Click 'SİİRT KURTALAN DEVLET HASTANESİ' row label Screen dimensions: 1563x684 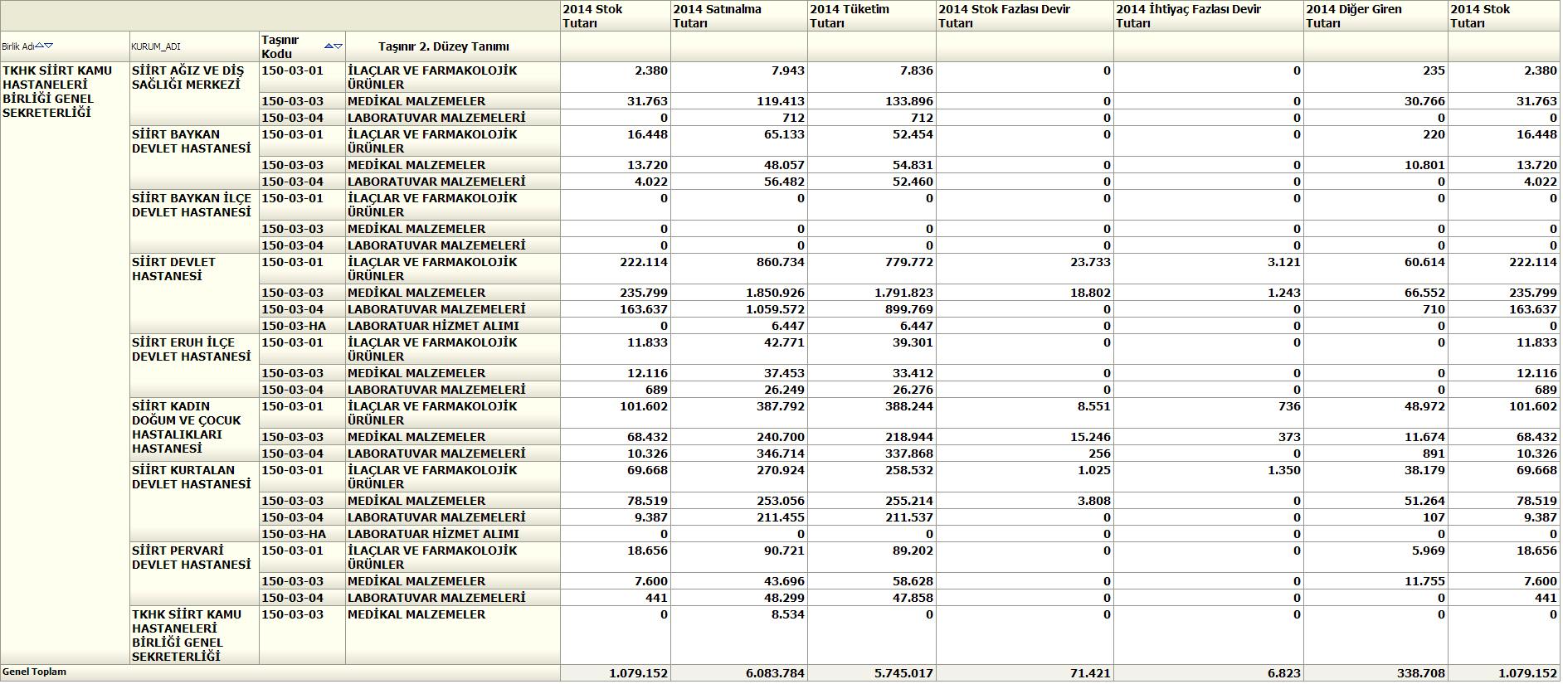pos(191,477)
